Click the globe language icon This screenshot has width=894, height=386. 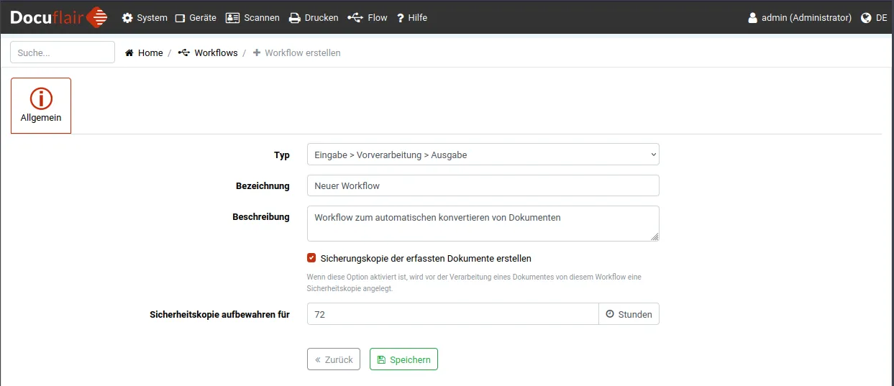[x=866, y=18]
